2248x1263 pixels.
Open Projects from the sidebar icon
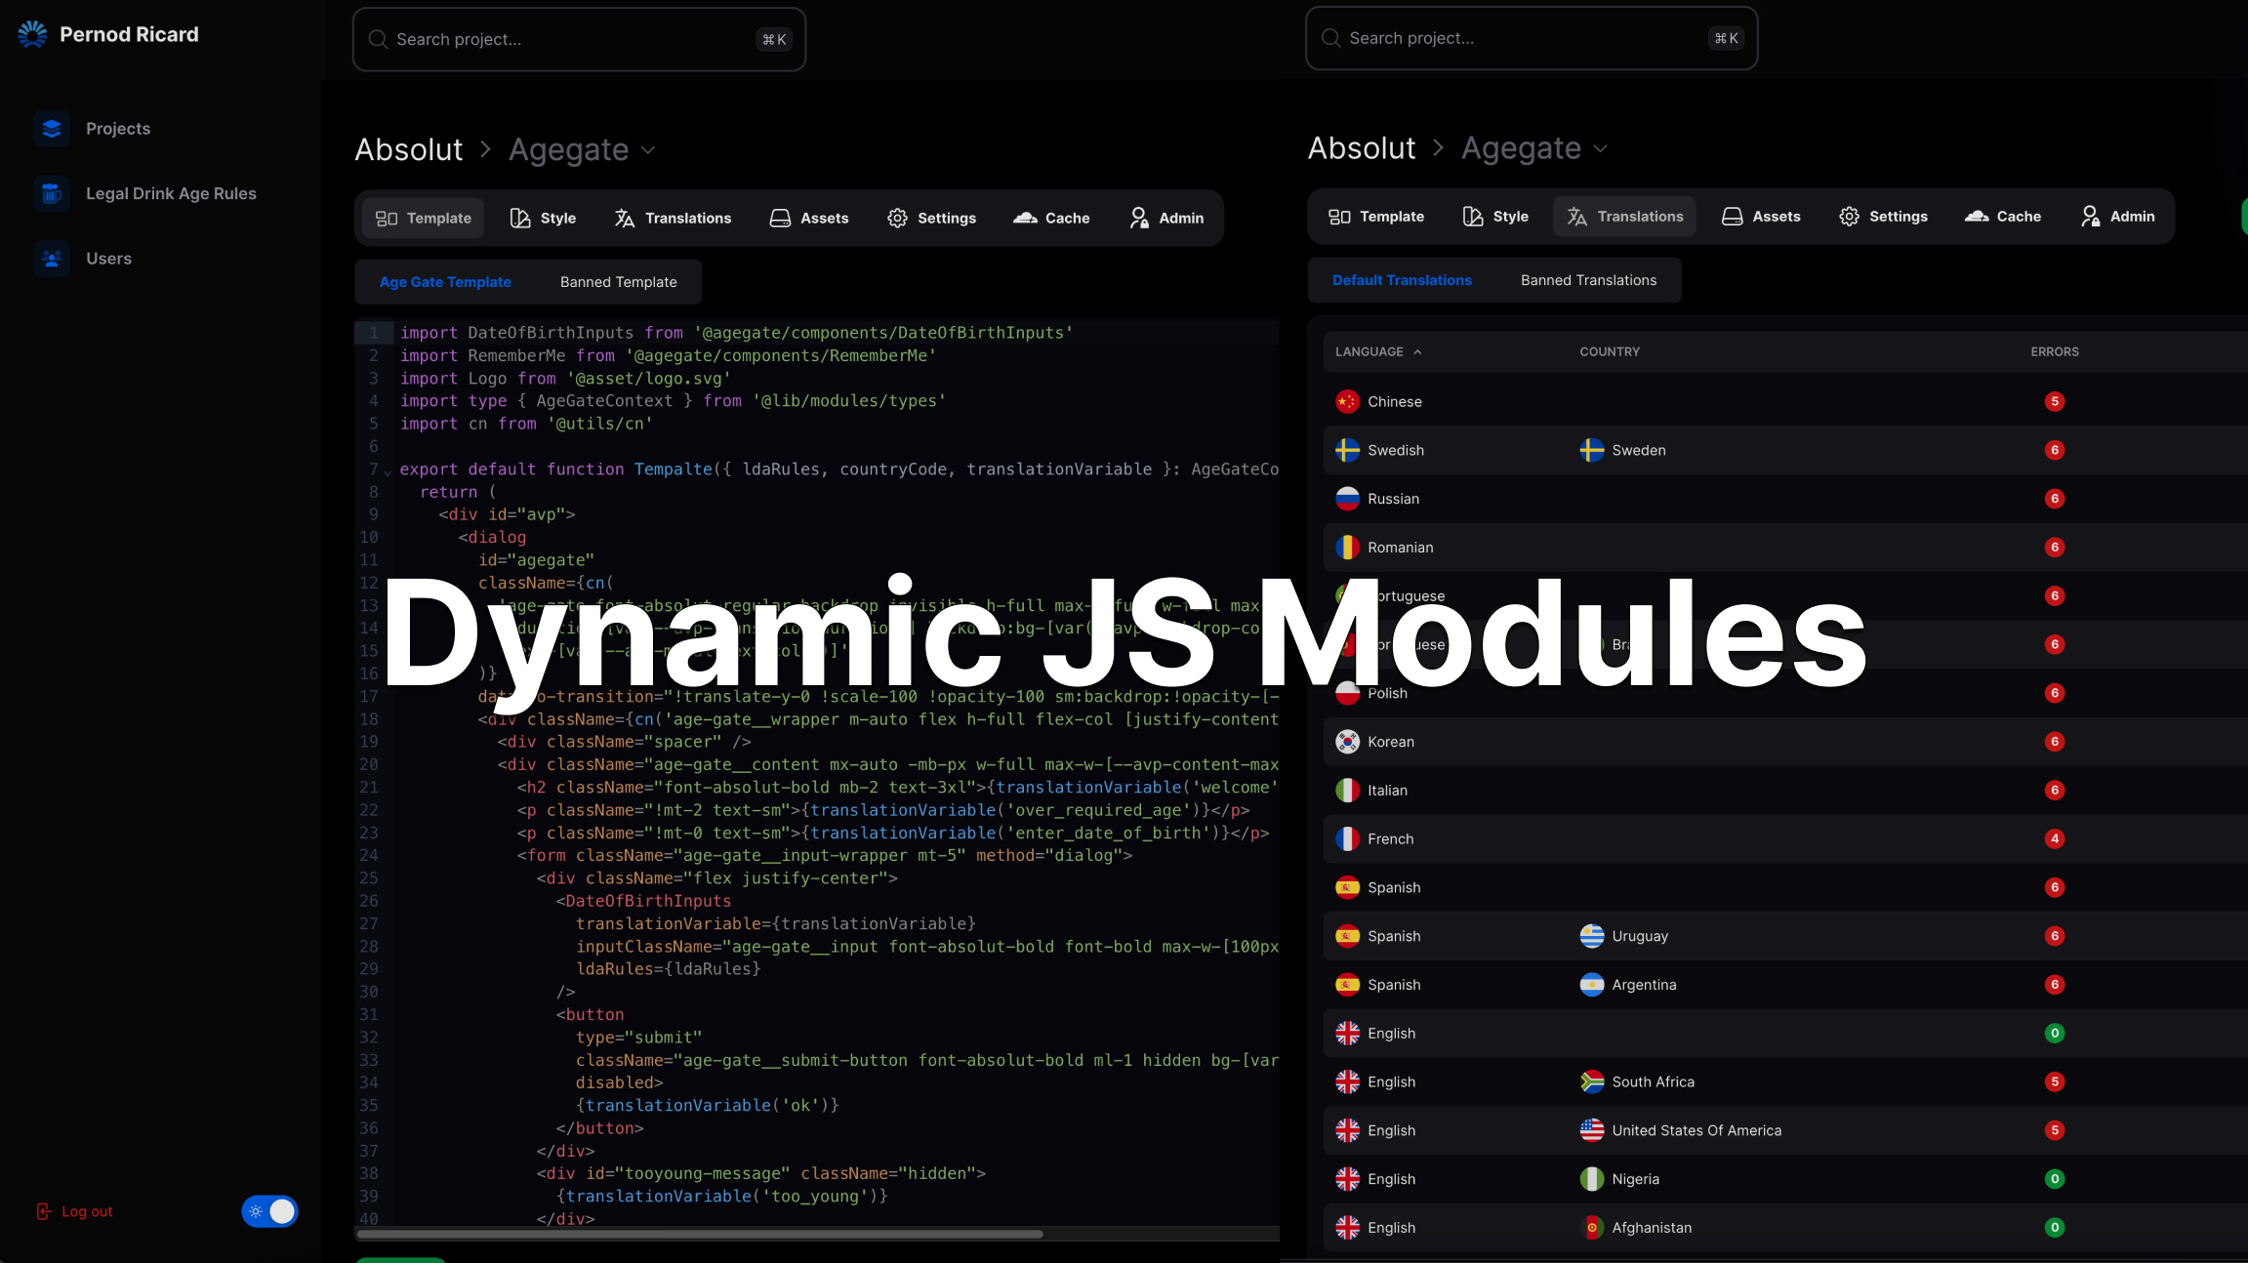click(52, 129)
